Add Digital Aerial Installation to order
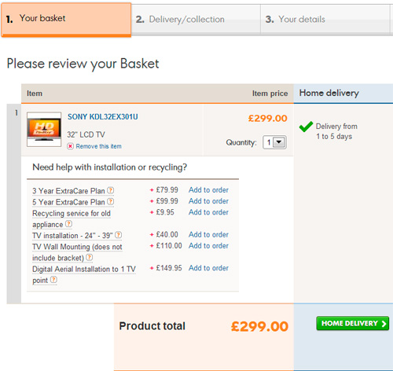This screenshot has width=393, height=371. tap(208, 268)
